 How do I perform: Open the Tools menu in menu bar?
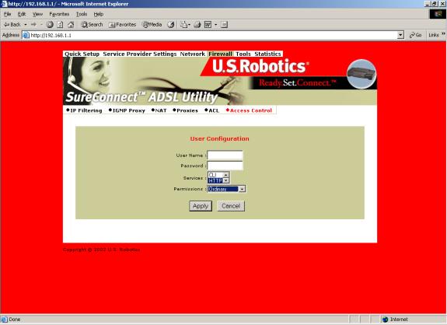tap(82, 14)
